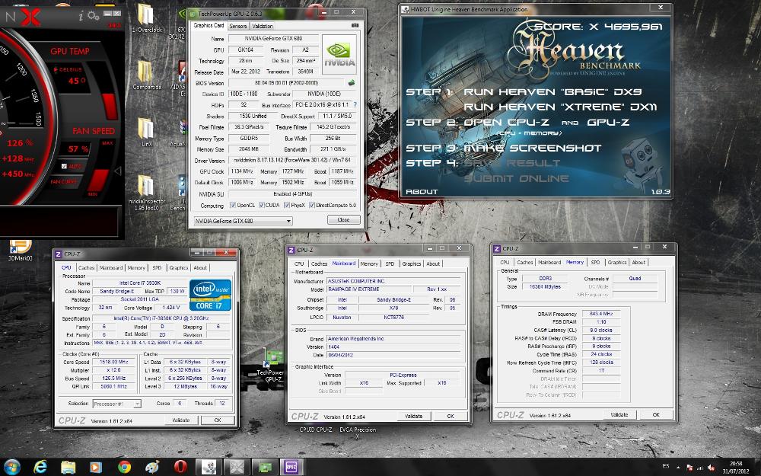Open About tab in CPU-Z processor window
This screenshot has width=761, height=476.
point(200,267)
